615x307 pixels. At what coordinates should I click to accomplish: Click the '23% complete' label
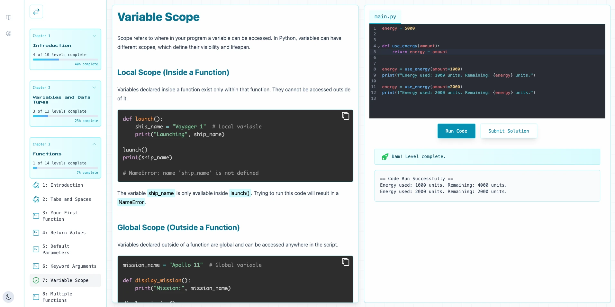(x=86, y=121)
